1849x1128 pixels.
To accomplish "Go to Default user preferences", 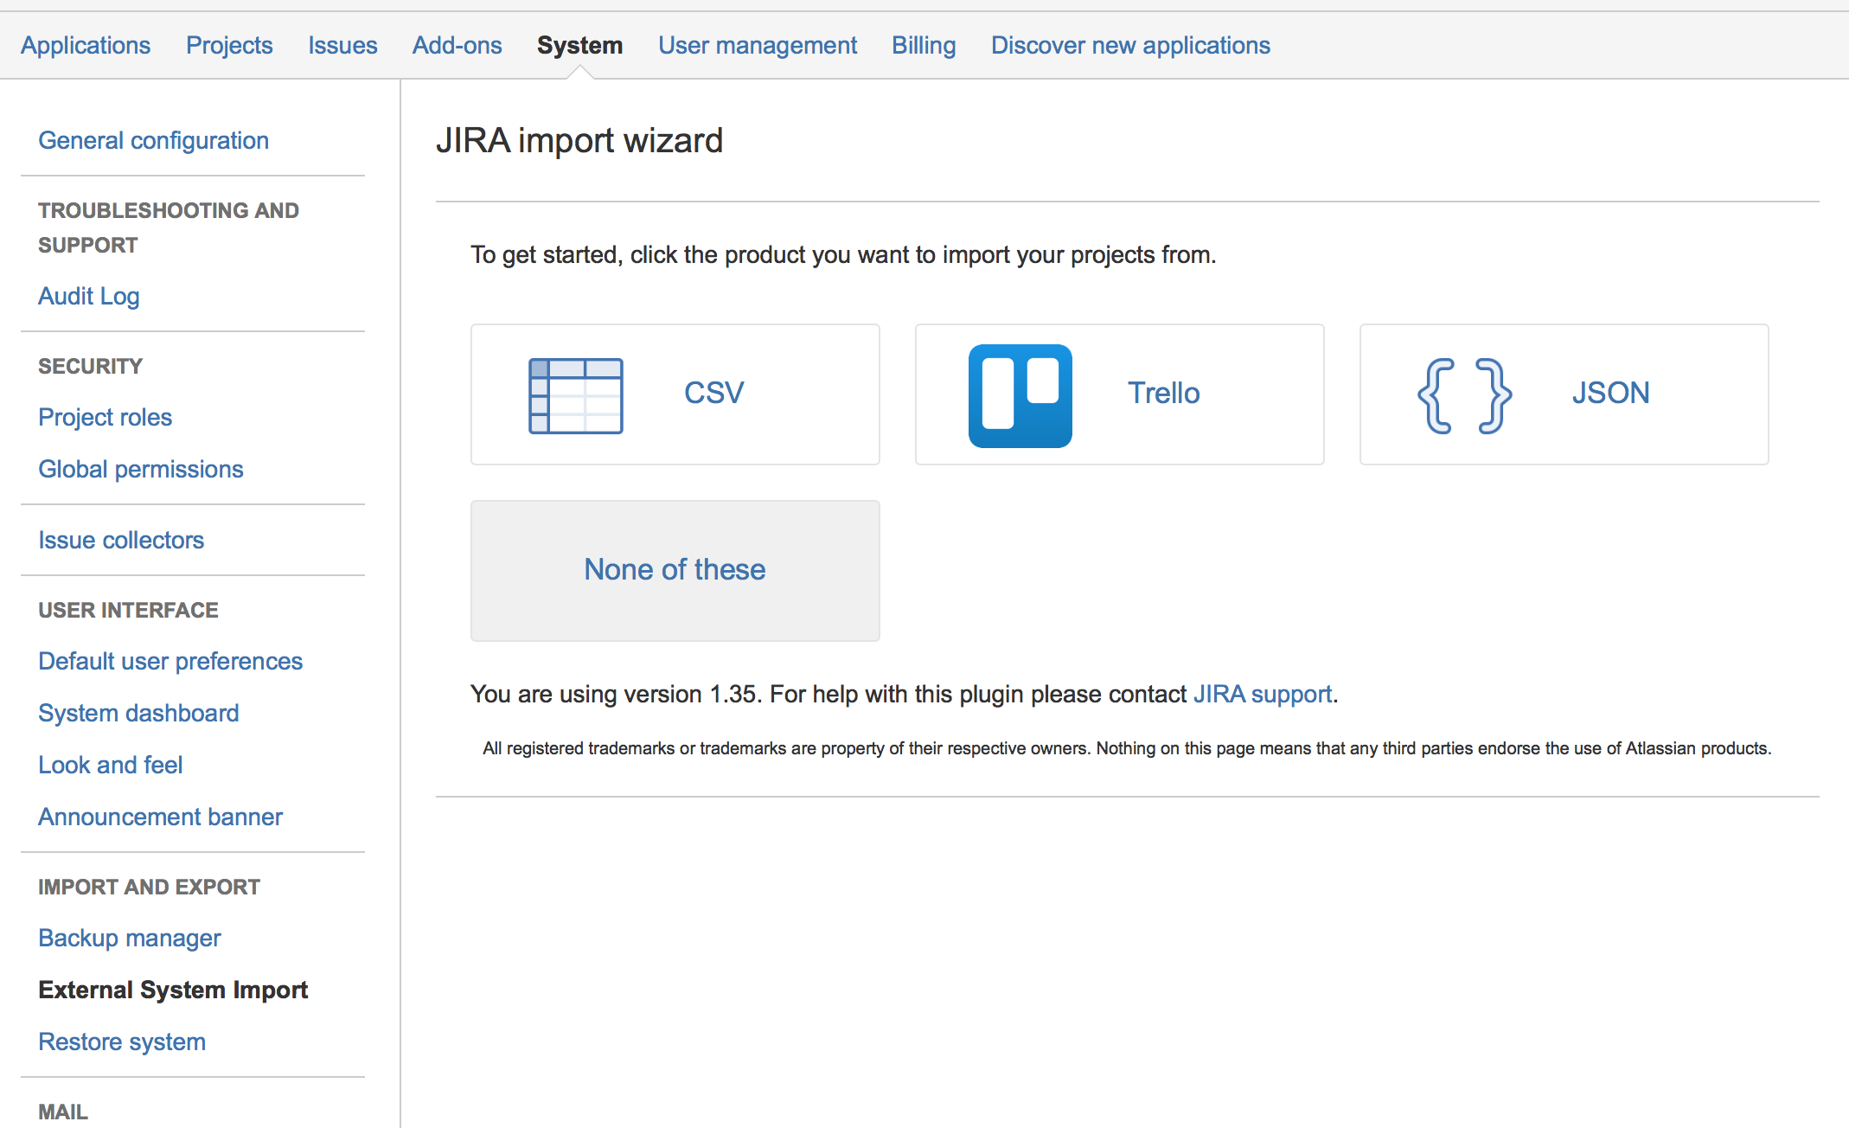I will pos(170,660).
